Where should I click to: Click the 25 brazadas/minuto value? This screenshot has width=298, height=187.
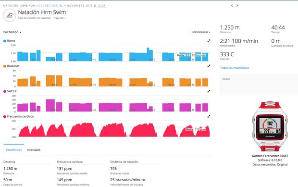[x=128, y=180]
